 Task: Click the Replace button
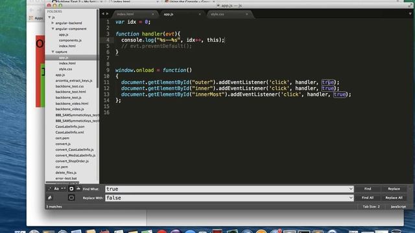(394, 189)
